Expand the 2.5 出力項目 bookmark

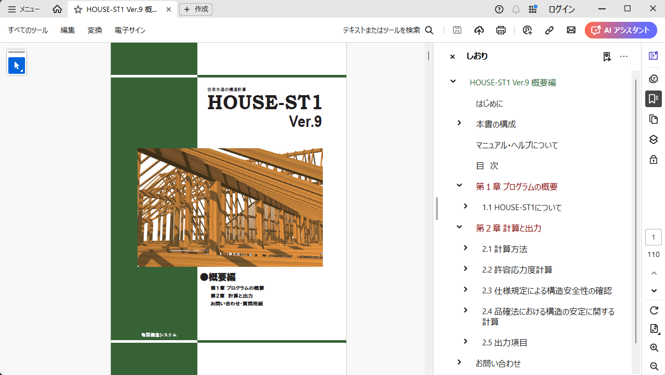pos(466,342)
